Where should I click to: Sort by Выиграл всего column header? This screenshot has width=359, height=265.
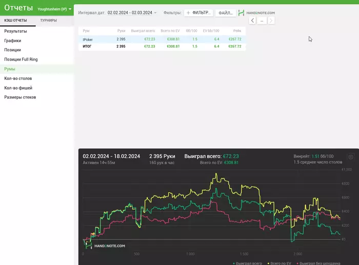click(x=143, y=31)
